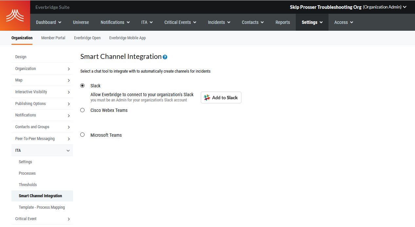Select the Cisco Webex Teams radio button
This screenshot has height=227, width=415.
coord(82,110)
